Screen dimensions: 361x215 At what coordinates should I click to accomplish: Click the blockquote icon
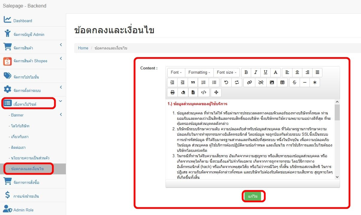tap(193, 83)
